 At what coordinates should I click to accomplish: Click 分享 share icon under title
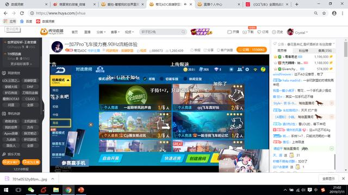click(x=205, y=50)
